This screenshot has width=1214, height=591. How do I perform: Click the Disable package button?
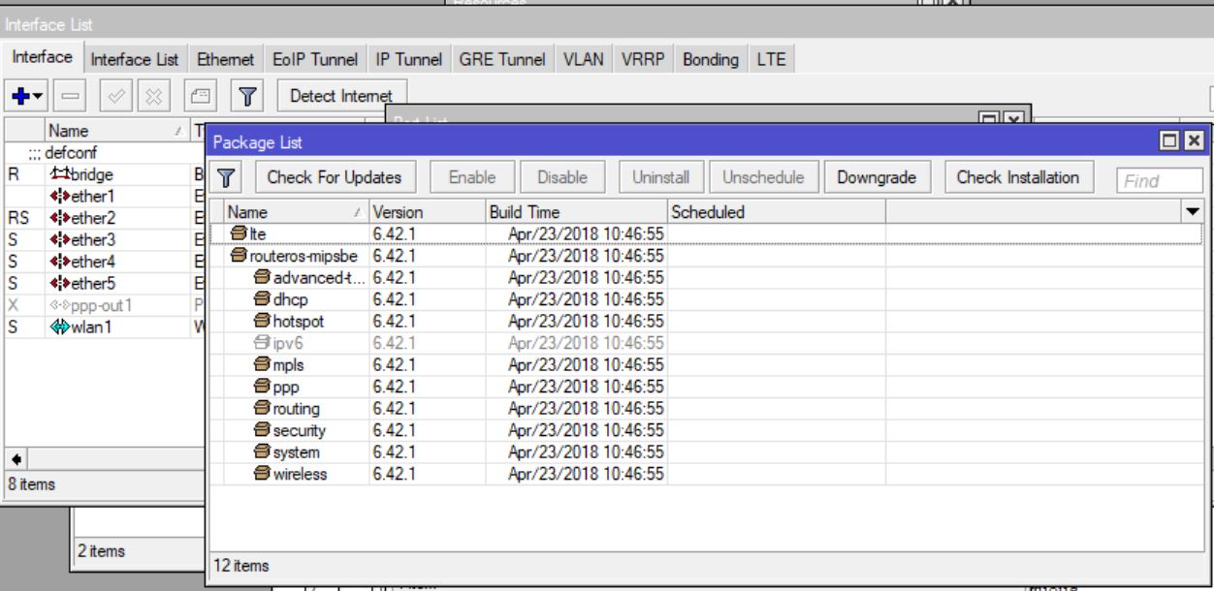[562, 177]
